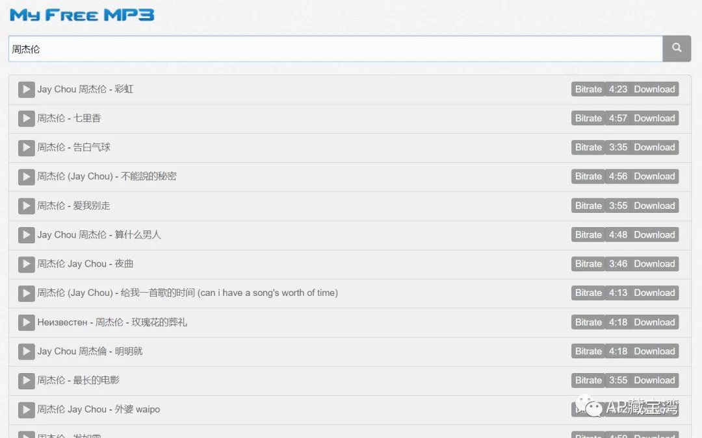Click the title Неизвестен - 周杰伦 - 玫瑰花的葬礼

click(x=112, y=322)
